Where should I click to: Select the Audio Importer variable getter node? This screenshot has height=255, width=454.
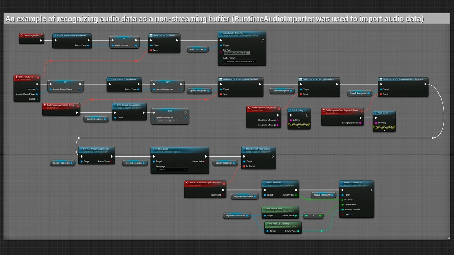tap(198, 50)
